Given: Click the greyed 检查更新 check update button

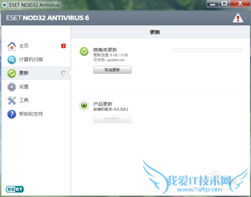Looking at the screenshot, I should pyautogui.click(x=112, y=119).
